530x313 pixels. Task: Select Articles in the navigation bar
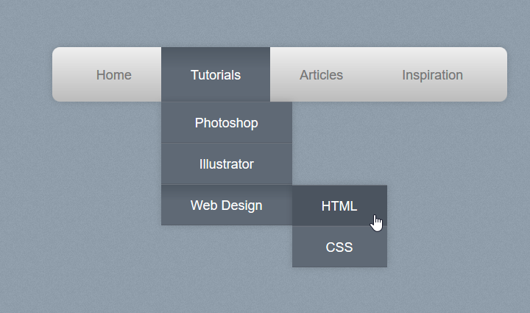click(x=321, y=74)
